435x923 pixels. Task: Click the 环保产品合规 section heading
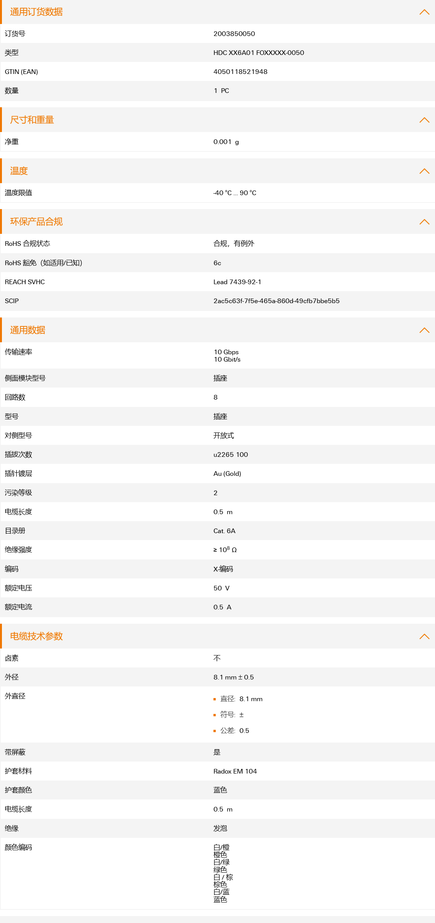coord(36,222)
